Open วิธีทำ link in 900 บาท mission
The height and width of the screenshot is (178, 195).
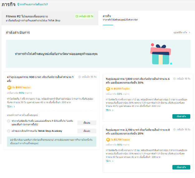tap(10, 107)
